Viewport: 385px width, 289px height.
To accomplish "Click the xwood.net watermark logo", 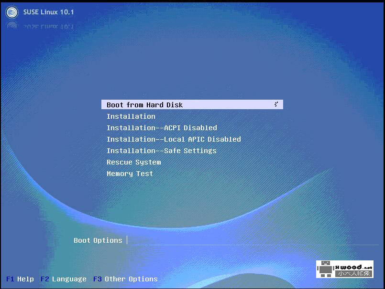I will pos(344,270).
